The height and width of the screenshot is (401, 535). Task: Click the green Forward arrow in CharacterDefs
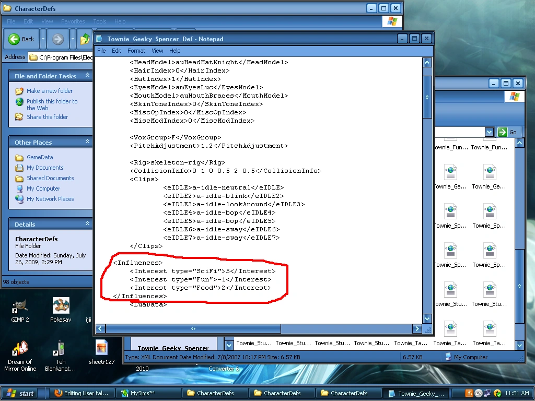point(58,39)
